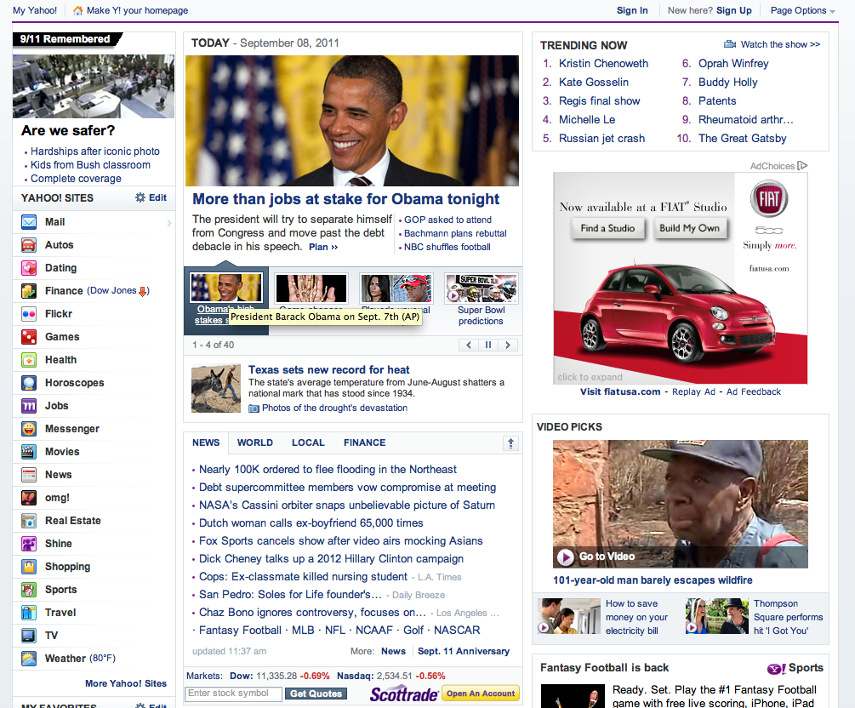Click the Travel suitcase icon
The width and height of the screenshot is (855, 708).
point(29,613)
